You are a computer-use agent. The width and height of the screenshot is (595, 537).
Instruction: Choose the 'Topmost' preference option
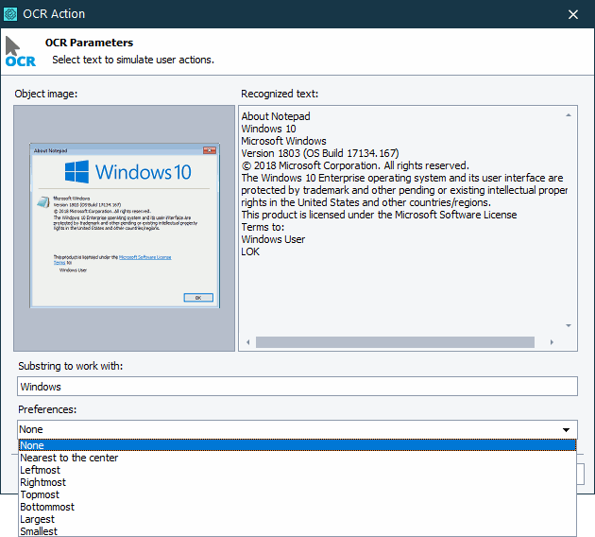pos(40,494)
